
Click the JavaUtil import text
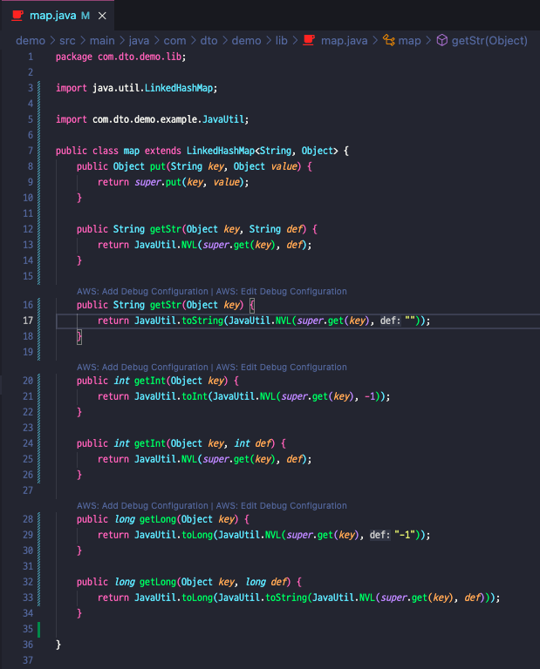click(x=223, y=119)
